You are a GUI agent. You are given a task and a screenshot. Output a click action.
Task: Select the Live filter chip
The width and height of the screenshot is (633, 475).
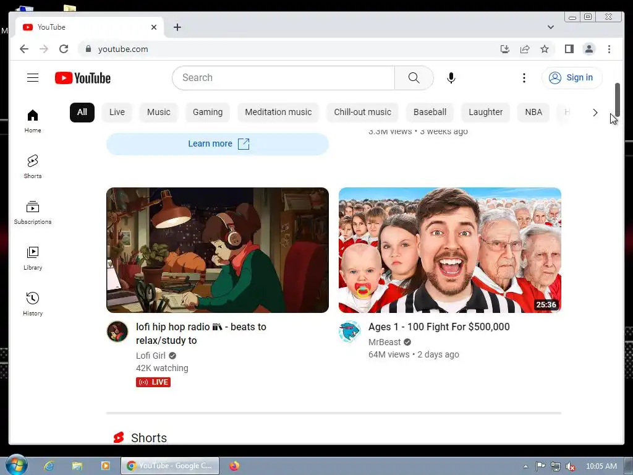tap(117, 113)
